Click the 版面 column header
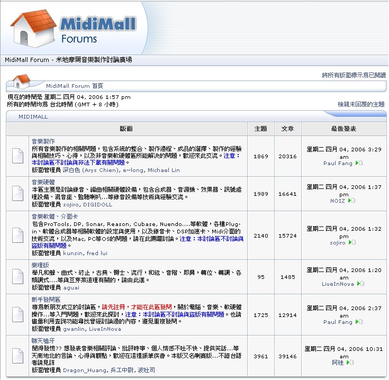 126,129
